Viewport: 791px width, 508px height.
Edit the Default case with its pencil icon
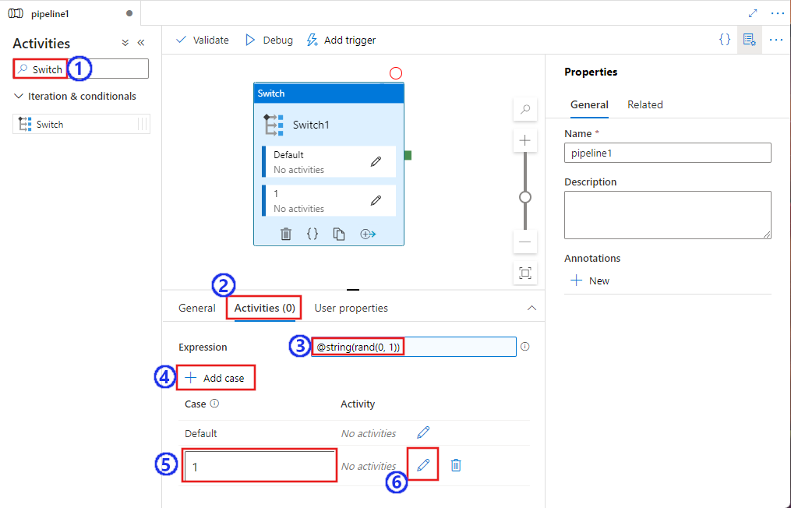[422, 432]
